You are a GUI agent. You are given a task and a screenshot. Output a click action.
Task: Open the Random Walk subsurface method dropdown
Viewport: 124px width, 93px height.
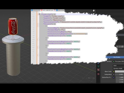click(118, 68)
